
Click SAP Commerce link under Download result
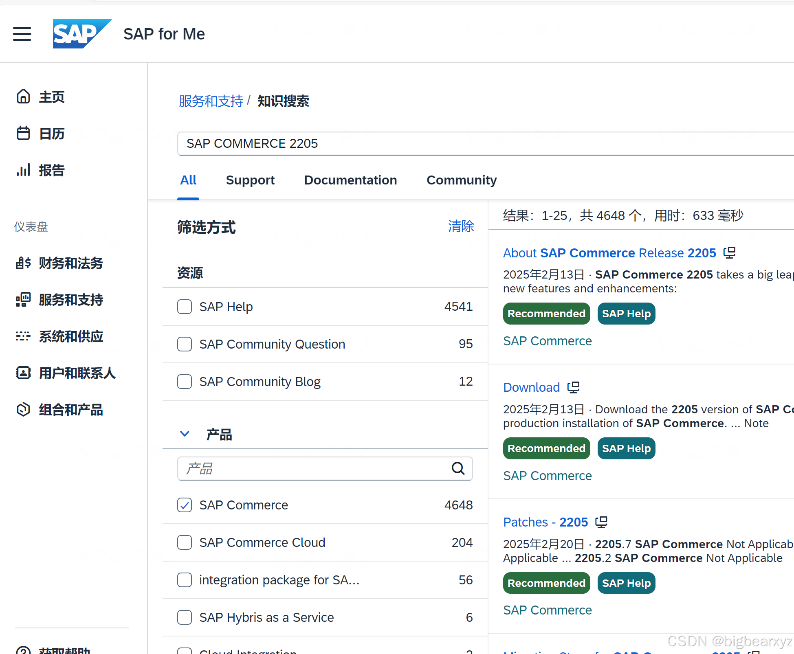click(548, 476)
